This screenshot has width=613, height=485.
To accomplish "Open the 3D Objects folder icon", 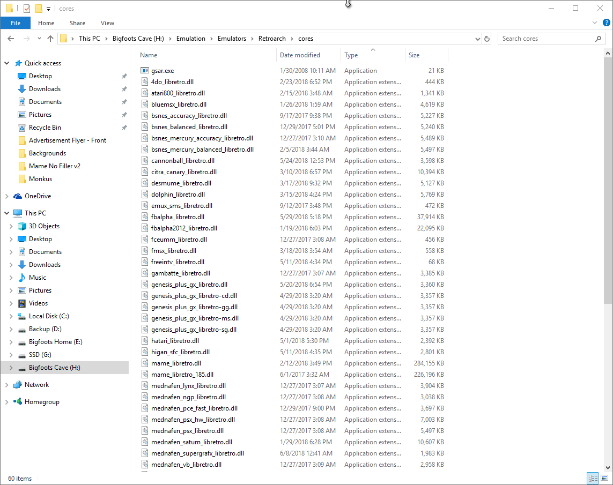I will (x=22, y=226).
